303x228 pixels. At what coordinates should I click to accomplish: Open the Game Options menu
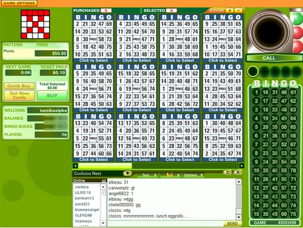pos(19,3)
